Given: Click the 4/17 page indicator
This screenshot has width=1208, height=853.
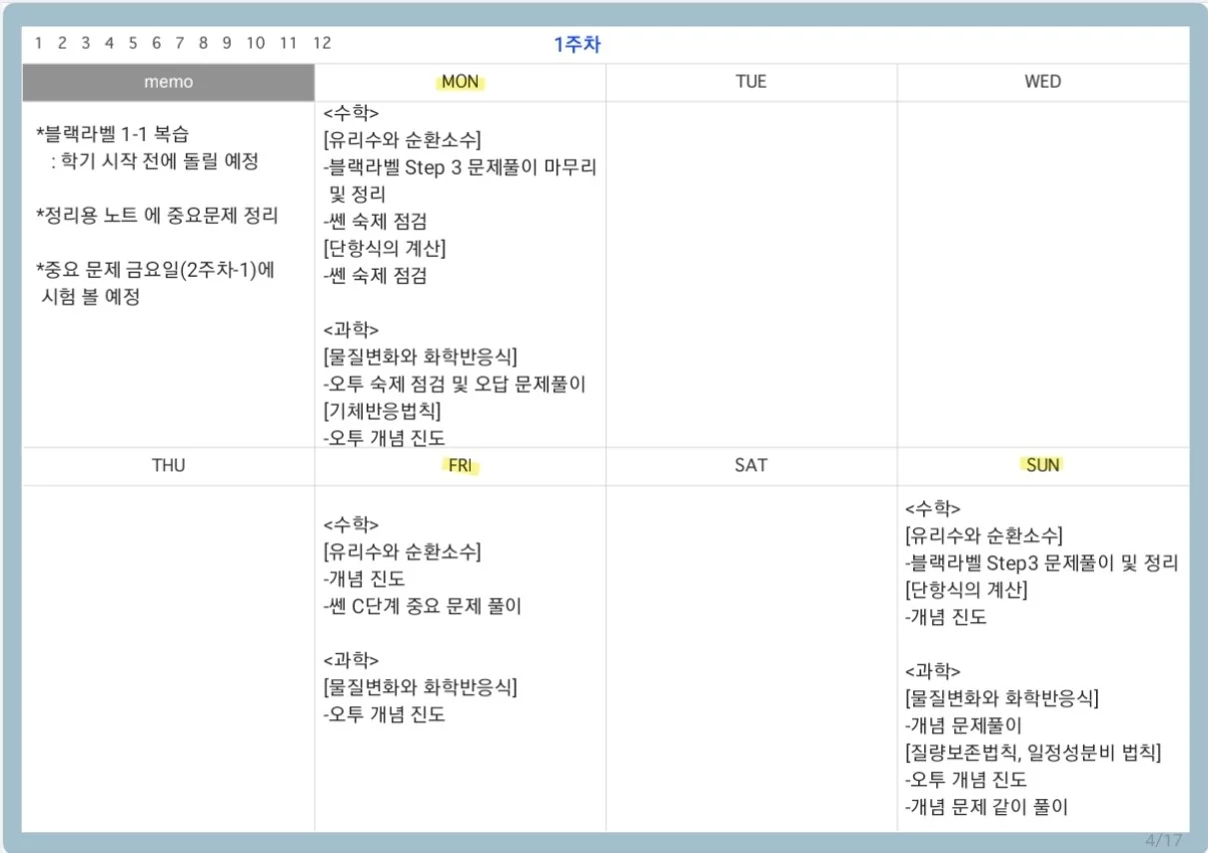Looking at the screenshot, I should coord(1163,839).
